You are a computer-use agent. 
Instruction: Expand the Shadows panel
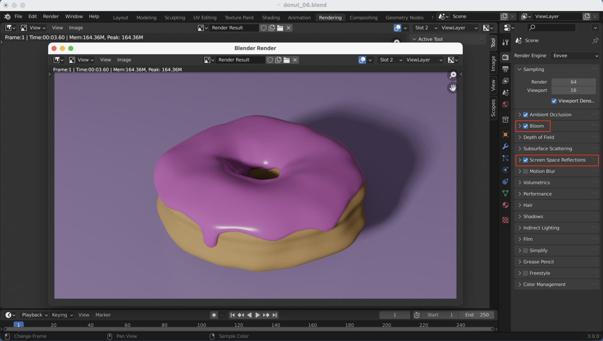[x=533, y=217]
